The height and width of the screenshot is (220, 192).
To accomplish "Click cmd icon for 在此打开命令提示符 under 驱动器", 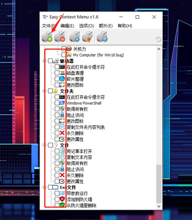I will (62, 67).
